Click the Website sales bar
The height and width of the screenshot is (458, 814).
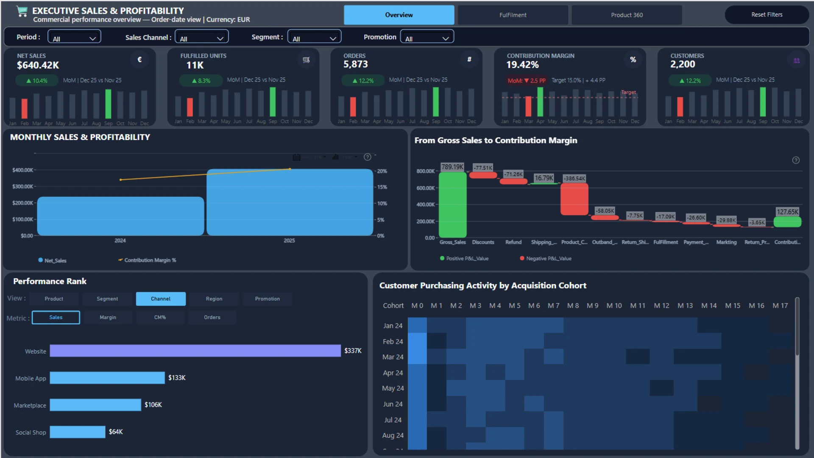point(195,351)
